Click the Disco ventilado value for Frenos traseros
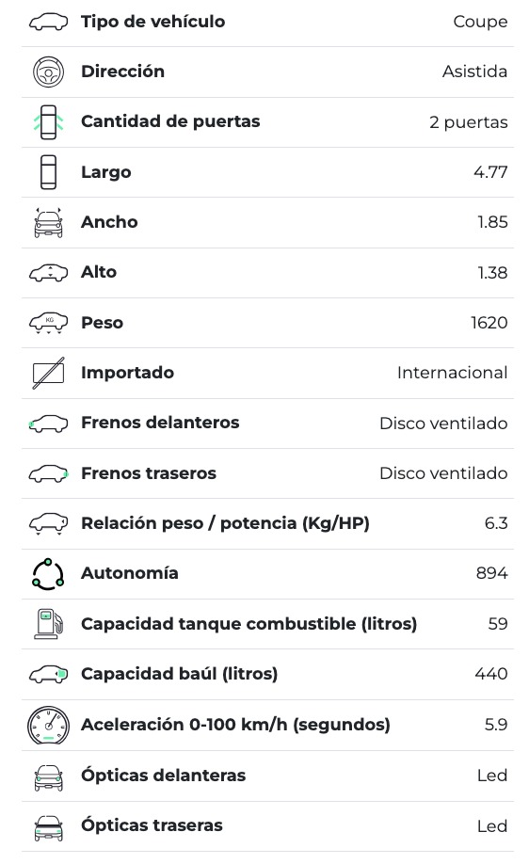 [x=443, y=473]
